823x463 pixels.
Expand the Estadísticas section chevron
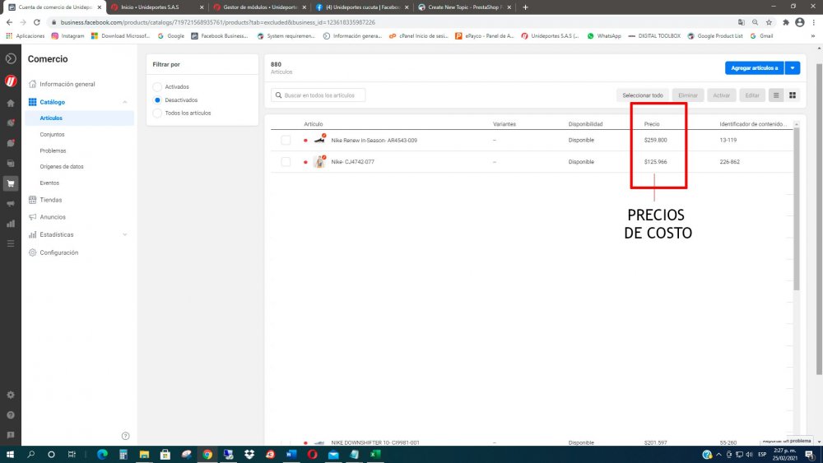coord(125,234)
